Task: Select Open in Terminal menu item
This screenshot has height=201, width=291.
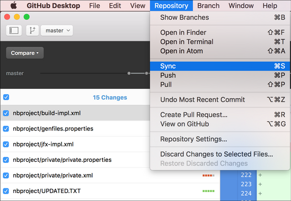Action: tap(220, 42)
